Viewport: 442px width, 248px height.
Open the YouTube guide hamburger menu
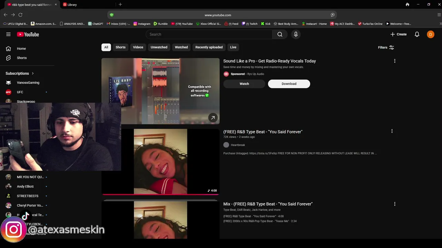[8, 34]
